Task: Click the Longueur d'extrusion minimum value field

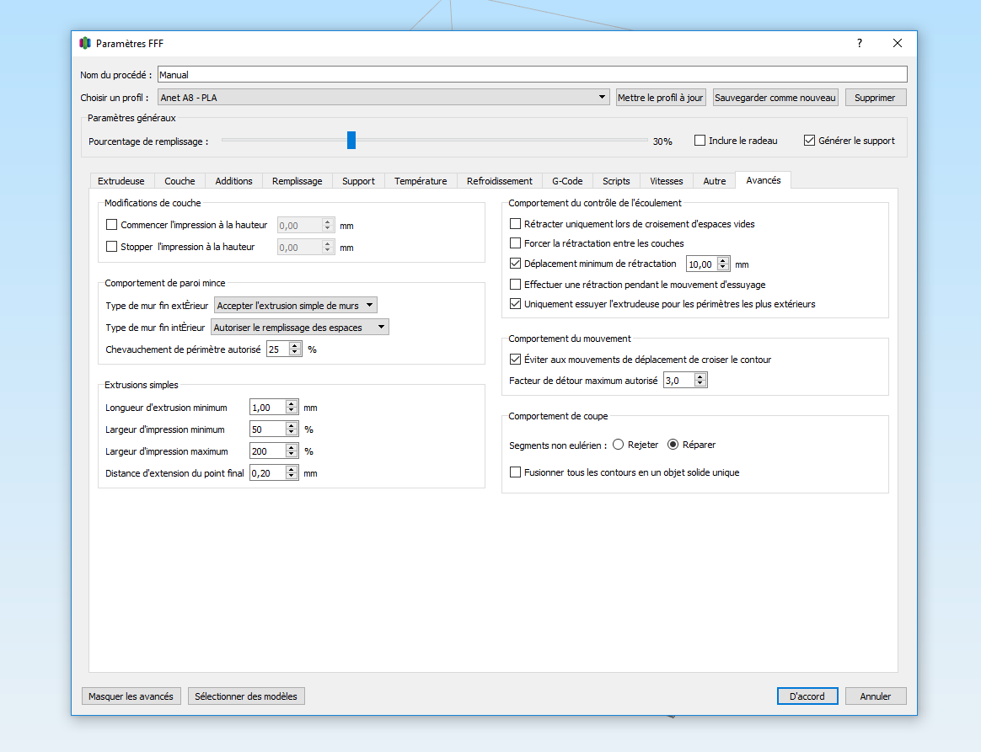Action: 268,407
